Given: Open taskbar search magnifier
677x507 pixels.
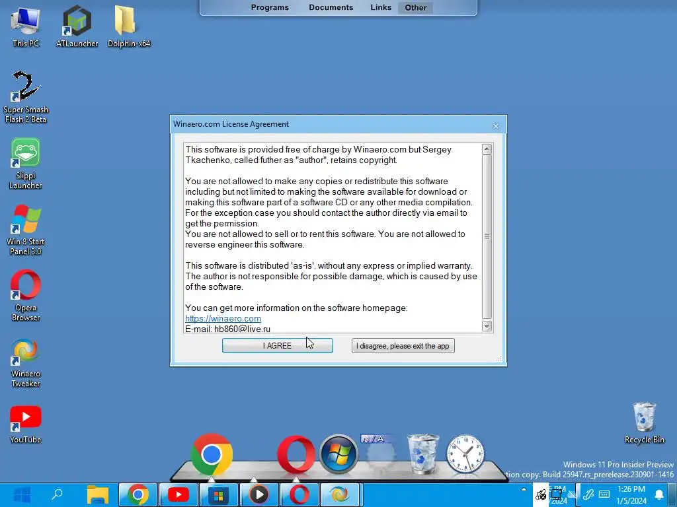Looking at the screenshot, I should 57,495.
